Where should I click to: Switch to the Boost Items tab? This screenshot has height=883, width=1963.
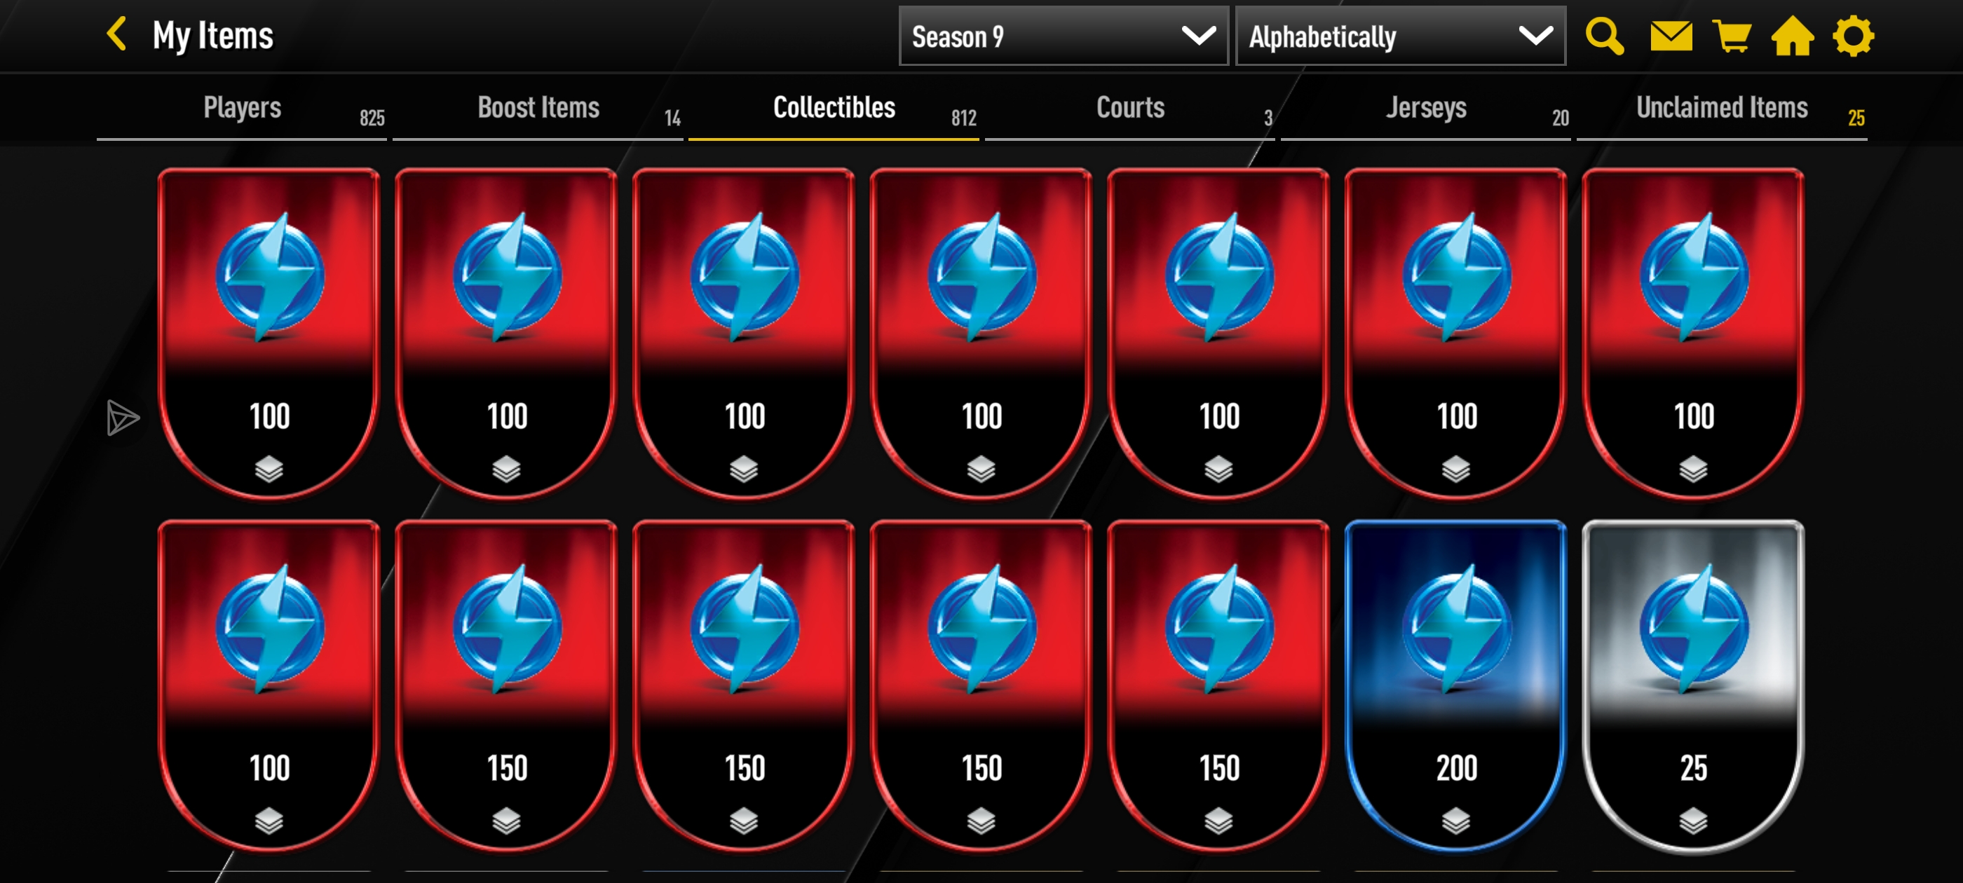point(537,108)
